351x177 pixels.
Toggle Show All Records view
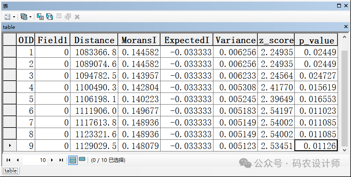click(x=73, y=160)
